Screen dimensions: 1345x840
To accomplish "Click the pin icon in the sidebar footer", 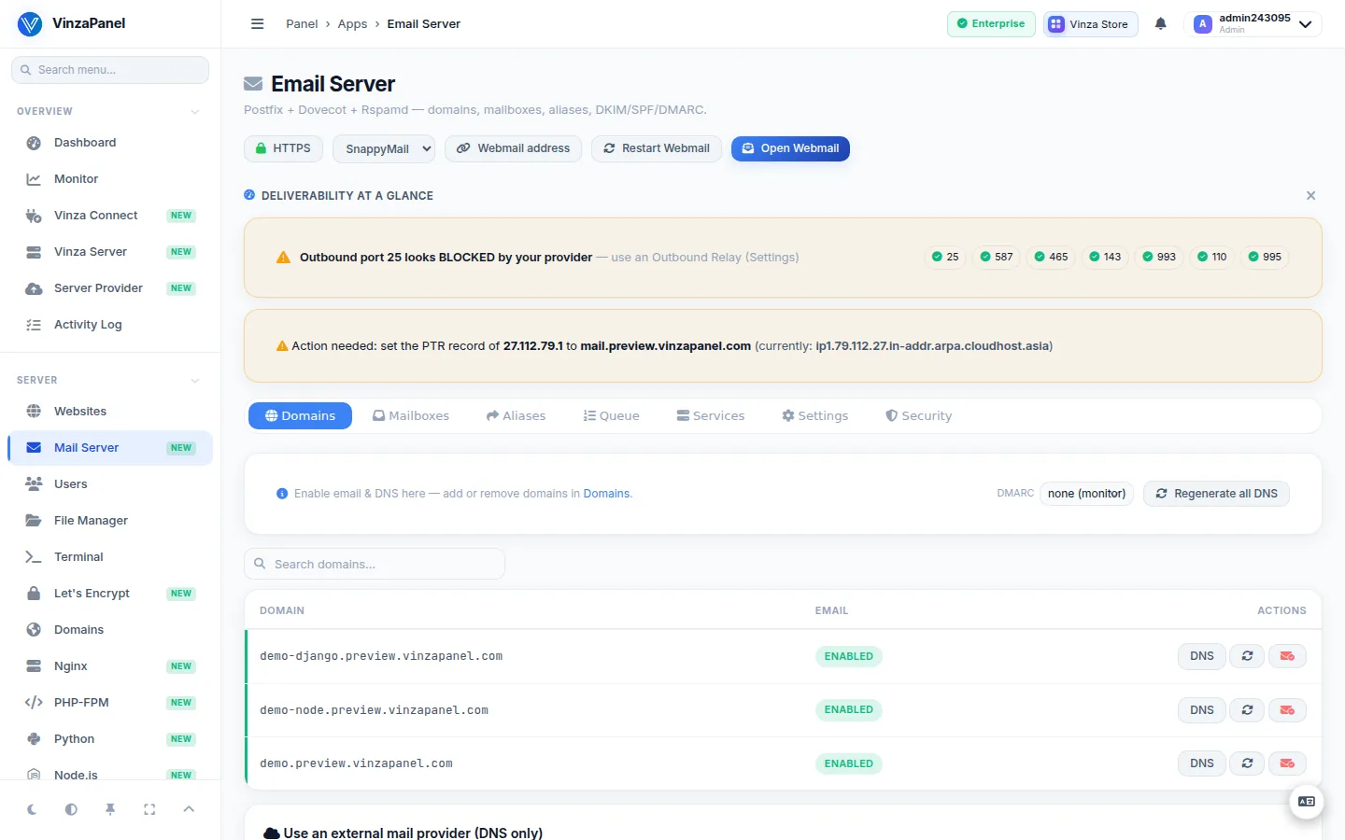I will [110, 809].
